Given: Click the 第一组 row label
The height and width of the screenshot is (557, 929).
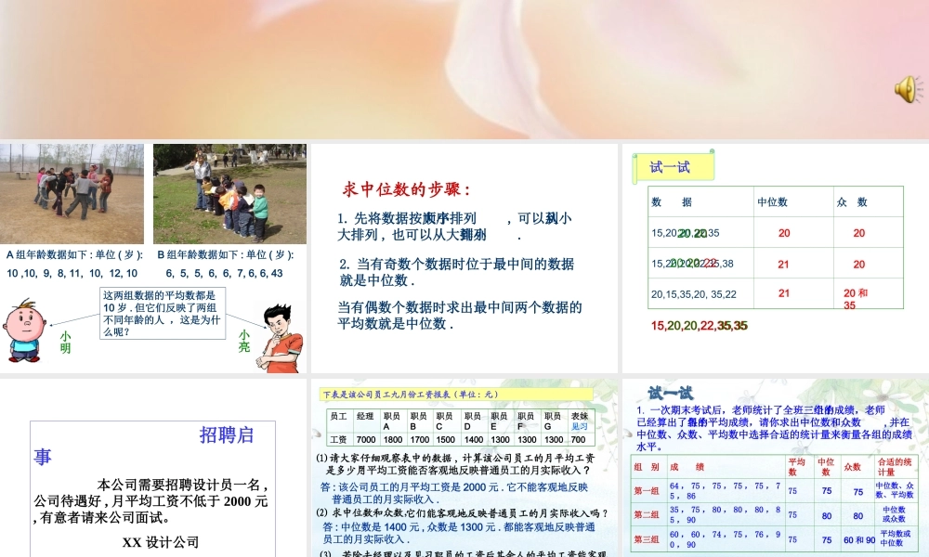Looking at the screenshot, I should click(x=647, y=491).
